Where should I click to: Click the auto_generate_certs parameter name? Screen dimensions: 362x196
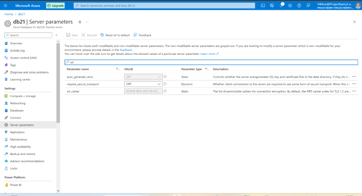(x=80, y=77)
